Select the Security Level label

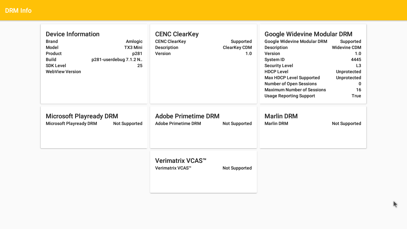tap(279, 66)
